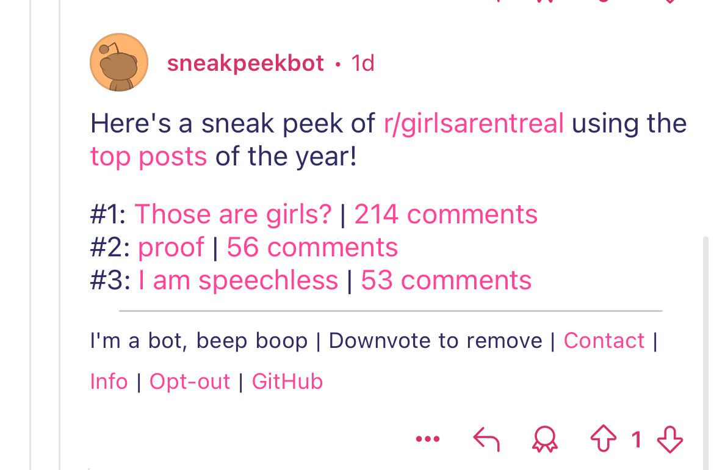This screenshot has height=470, width=714.
Task: Downvote the sneakpeekbot comment
Action: click(670, 439)
